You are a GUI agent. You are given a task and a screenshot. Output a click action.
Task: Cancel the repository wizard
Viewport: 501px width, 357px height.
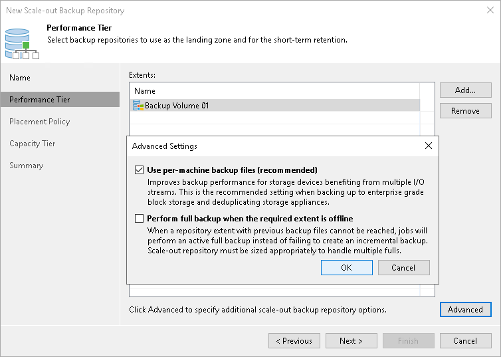465,341
